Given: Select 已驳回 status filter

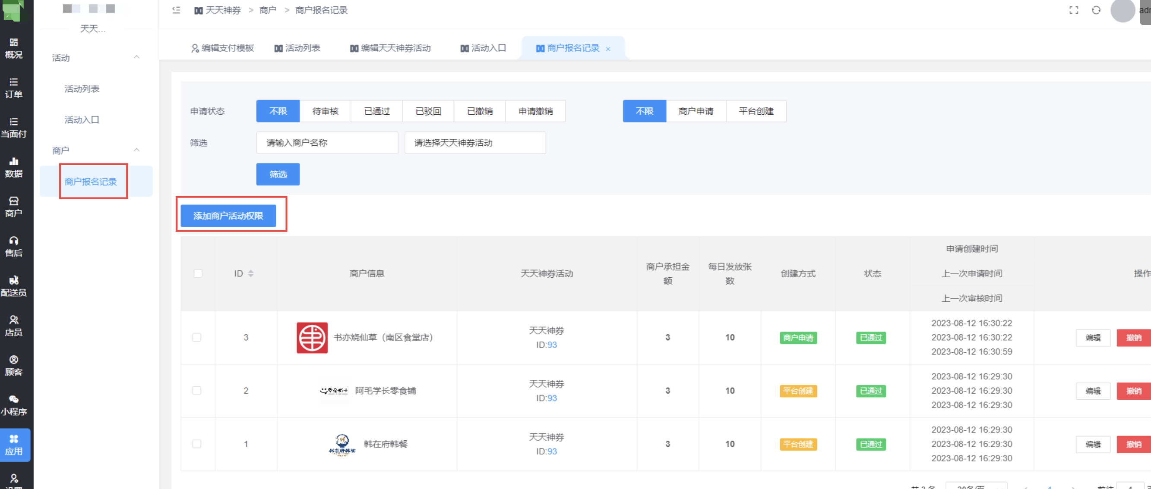Looking at the screenshot, I should point(428,111).
